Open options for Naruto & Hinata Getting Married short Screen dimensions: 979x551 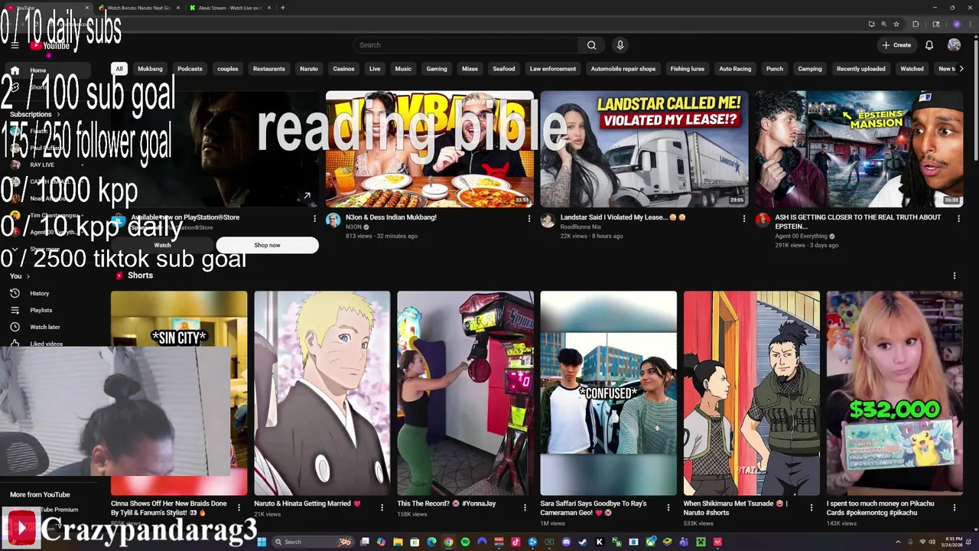[382, 507]
